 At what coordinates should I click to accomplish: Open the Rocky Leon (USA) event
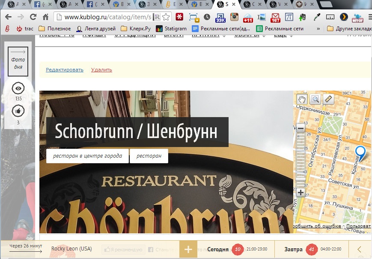[x=71, y=249]
